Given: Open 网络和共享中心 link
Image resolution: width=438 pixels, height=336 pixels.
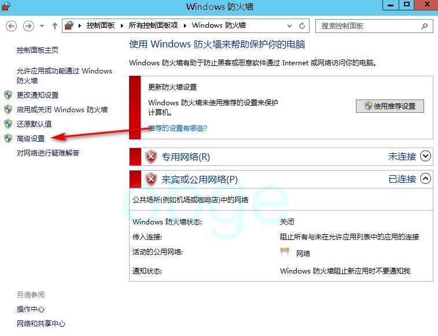Looking at the screenshot, I should click(x=41, y=324).
